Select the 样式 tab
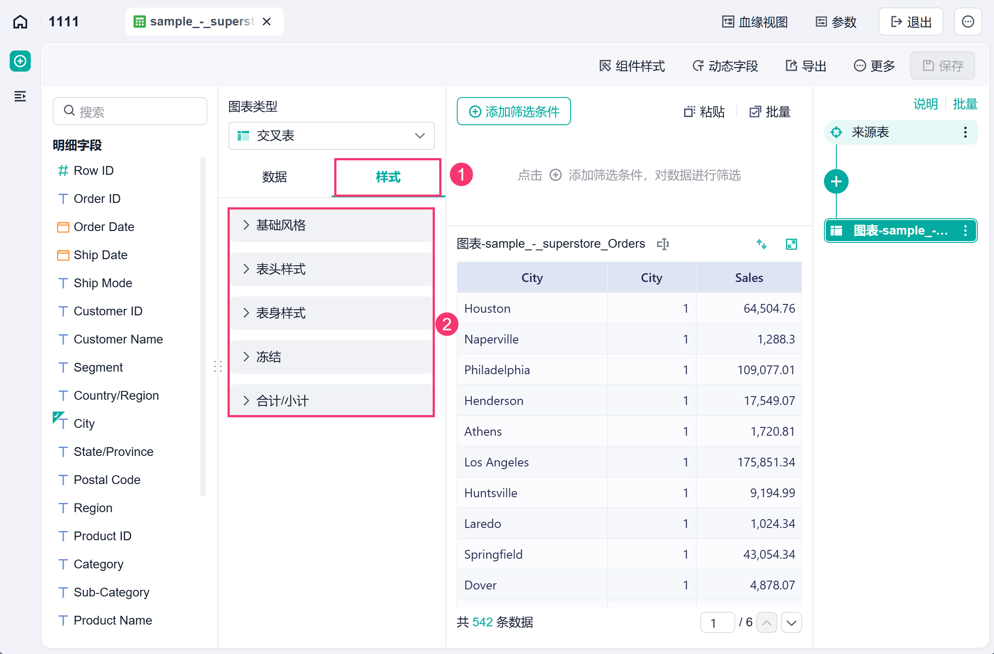This screenshot has height=654, width=994. [388, 177]
